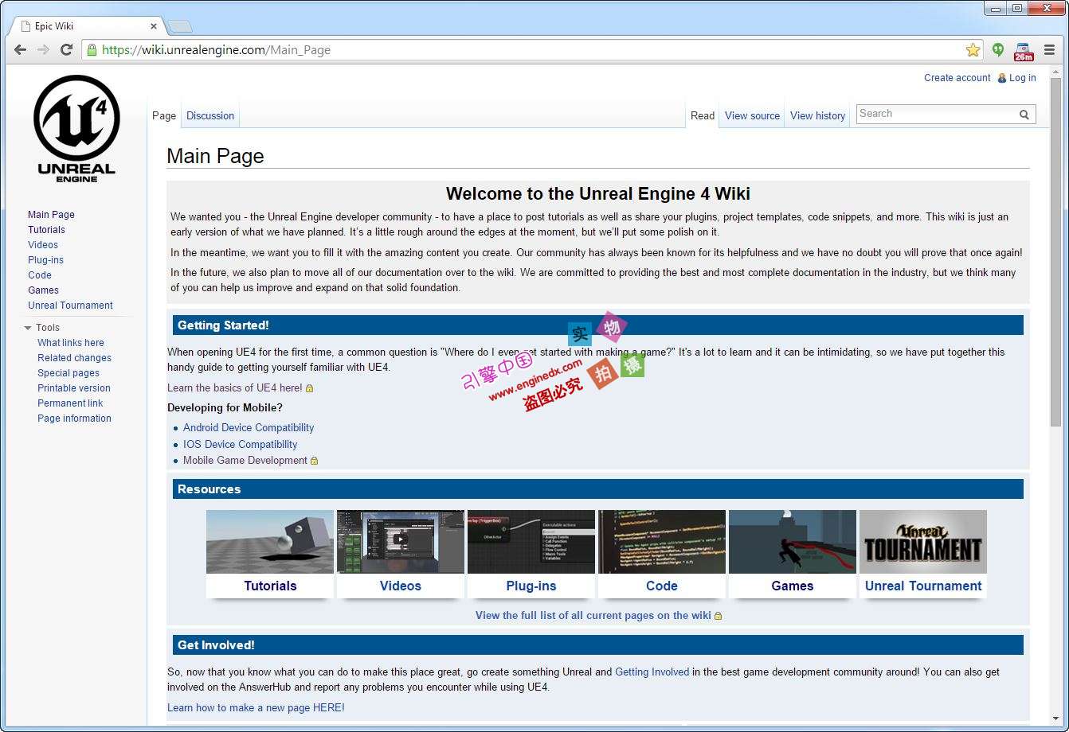Click the Create account link

(957, 78)
